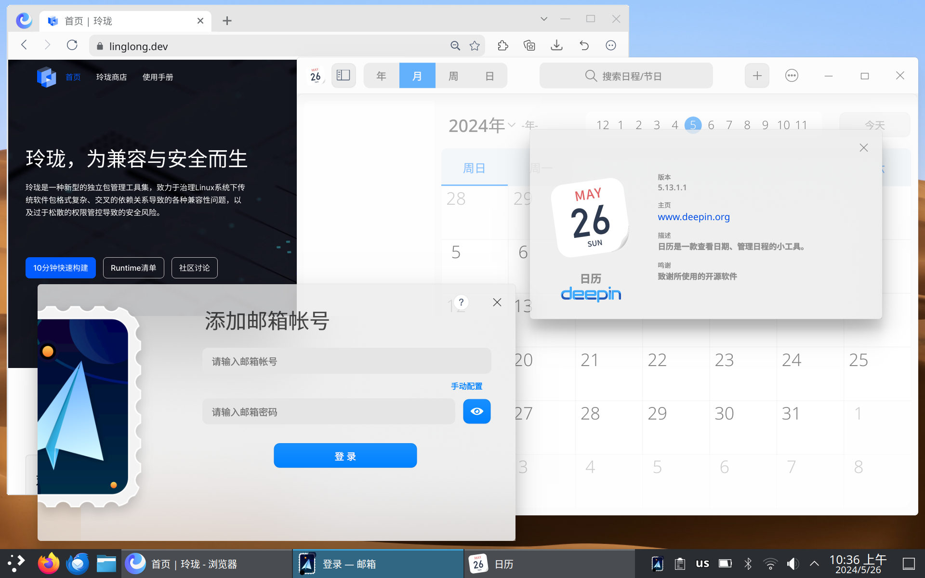Click the calendar's more options ellipsis icon
925x578 pixels.
tap(792, 75)
